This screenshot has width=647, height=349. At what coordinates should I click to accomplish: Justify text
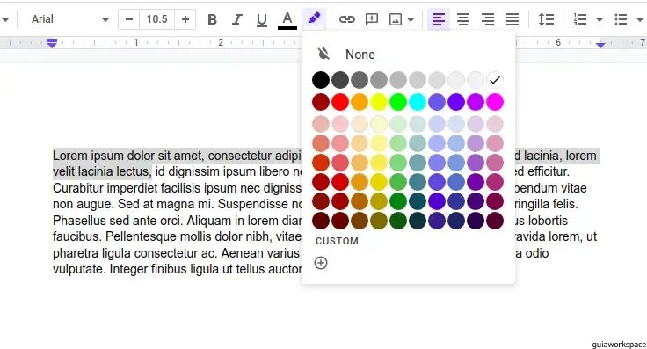coord(513,19)
